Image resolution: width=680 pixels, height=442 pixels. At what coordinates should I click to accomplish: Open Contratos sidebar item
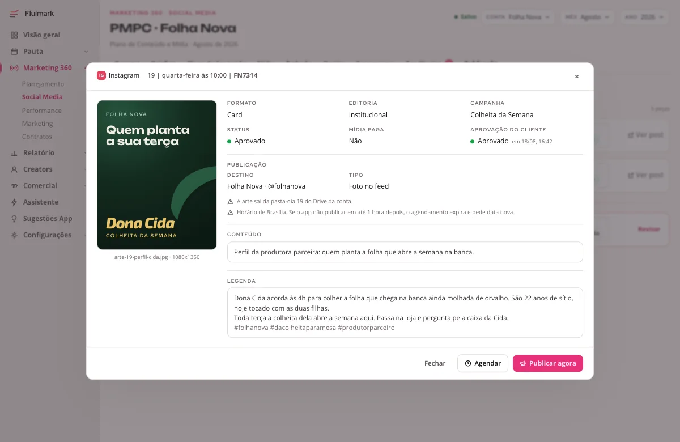[x=37, y=137]
